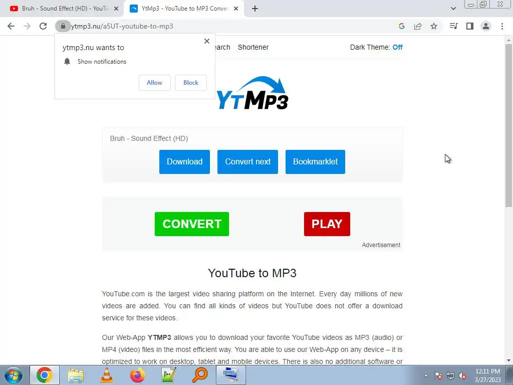The width and height of the screenshot is (513, 385).
Task: Open Windows Explorer from the taskbar
Action: click(76, 375)
